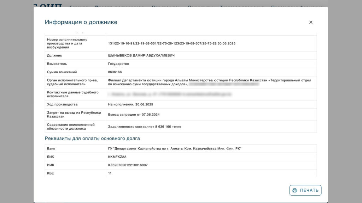The image size is (362, 203).
Task: Select the ИИК account number KZ820705012210016007
Action: 128,165
